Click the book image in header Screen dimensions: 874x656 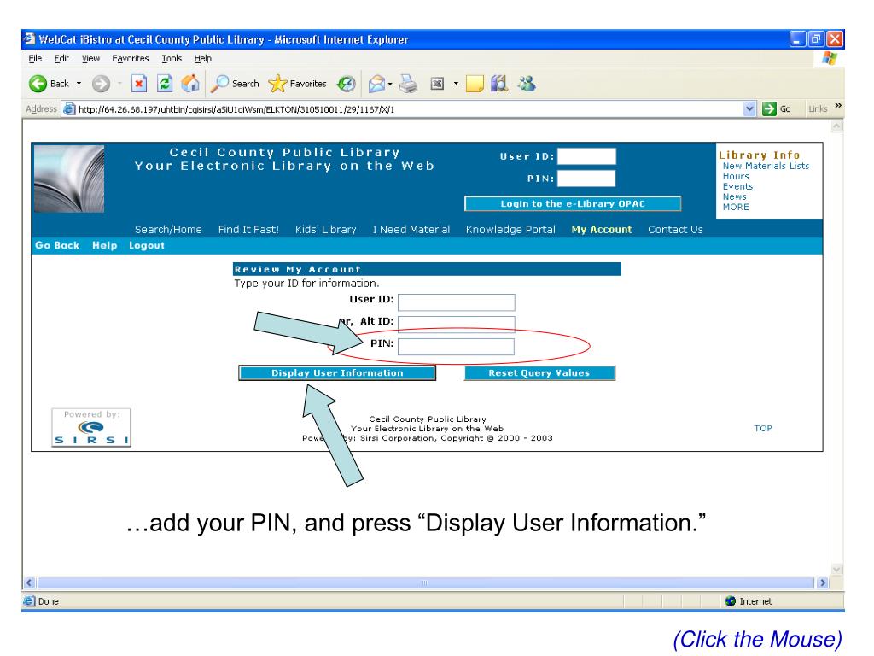(x=69, y=179)
